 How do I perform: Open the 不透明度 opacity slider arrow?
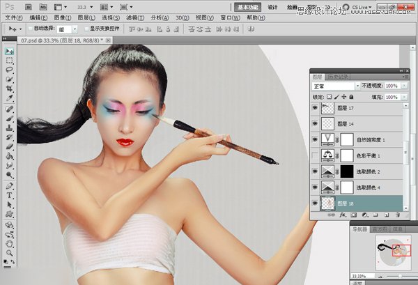(405, 86)
